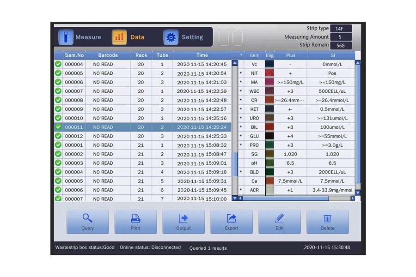Screen dimensions: 416x277
Task: Click the Measure test tube icon
Action: point(66,37)
